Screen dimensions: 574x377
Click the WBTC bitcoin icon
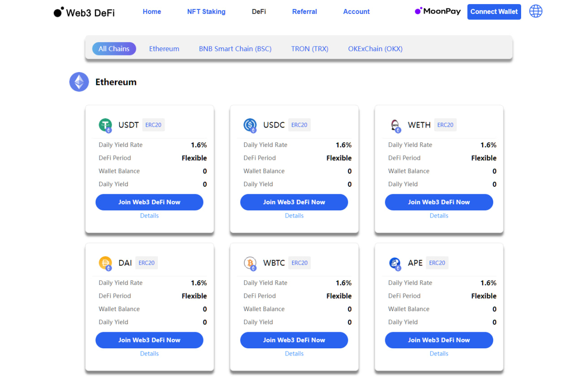click(x=250, y=263)
